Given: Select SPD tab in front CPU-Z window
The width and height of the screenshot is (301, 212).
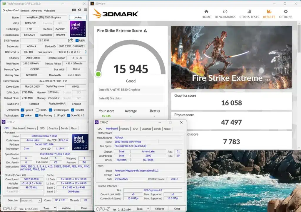Looking at the screenshot, I should (x=135, y=129).
